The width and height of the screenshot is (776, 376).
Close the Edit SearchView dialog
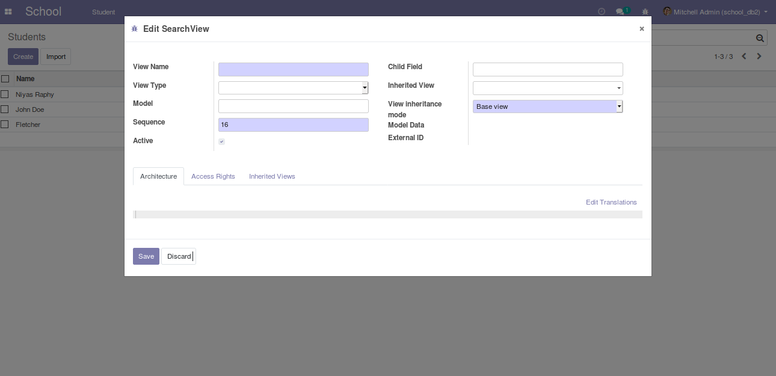[641, 29]
